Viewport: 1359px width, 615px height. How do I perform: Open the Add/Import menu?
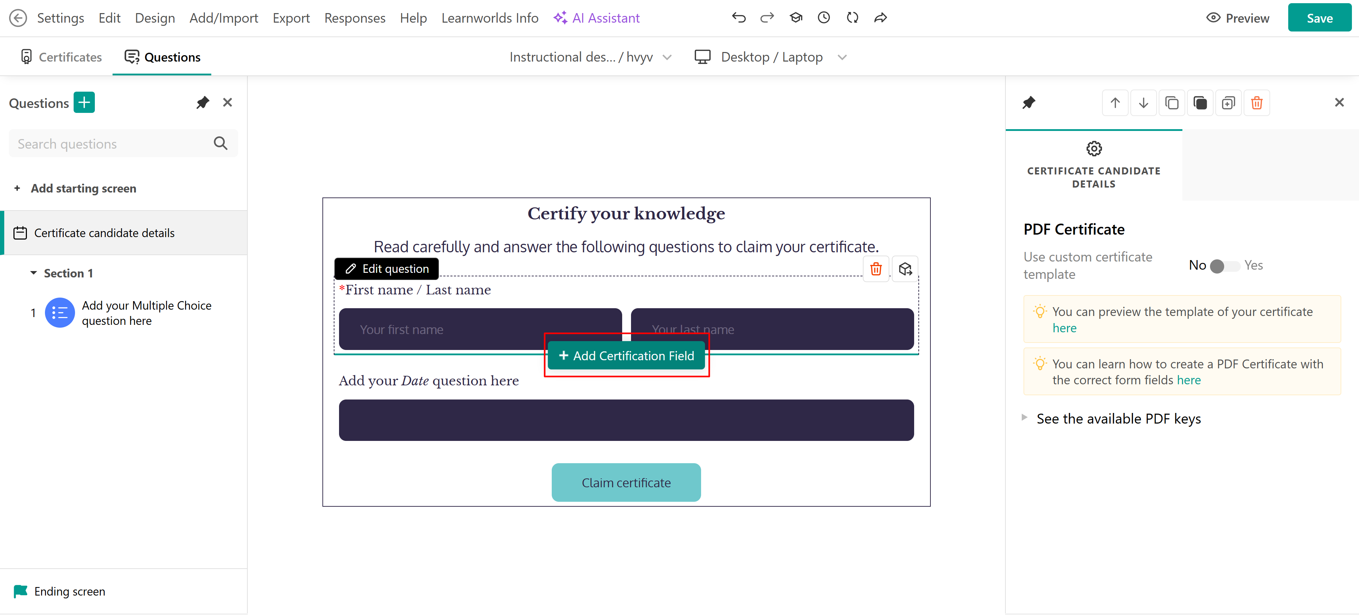(x=224, y=18)
